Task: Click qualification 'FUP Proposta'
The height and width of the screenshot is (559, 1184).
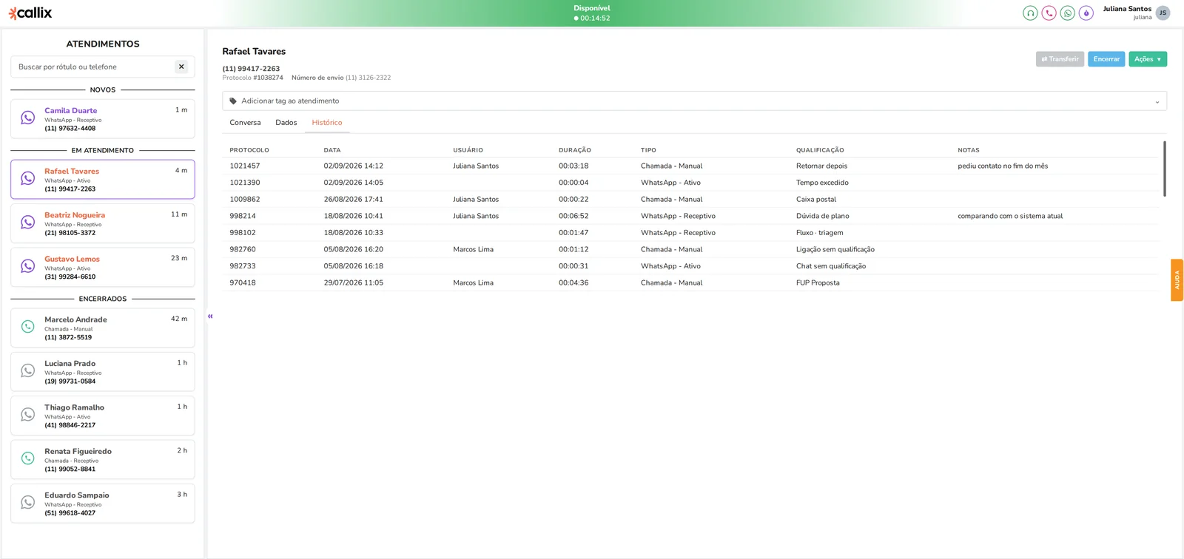Action: [x=818, y=283]
